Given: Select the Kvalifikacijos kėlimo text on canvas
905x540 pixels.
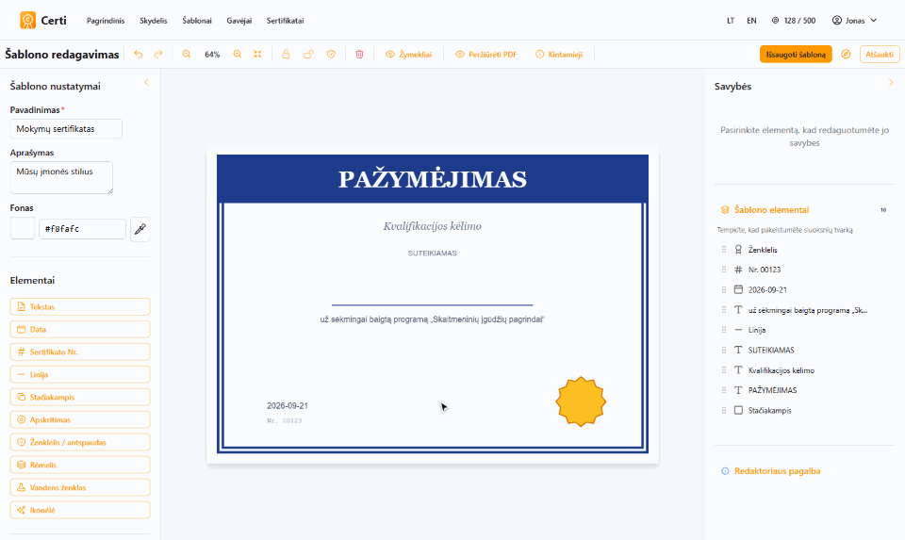Looking at the screenshot, I should click(x=433, y=226).
